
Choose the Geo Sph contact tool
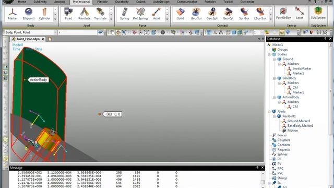coord(212,14)
